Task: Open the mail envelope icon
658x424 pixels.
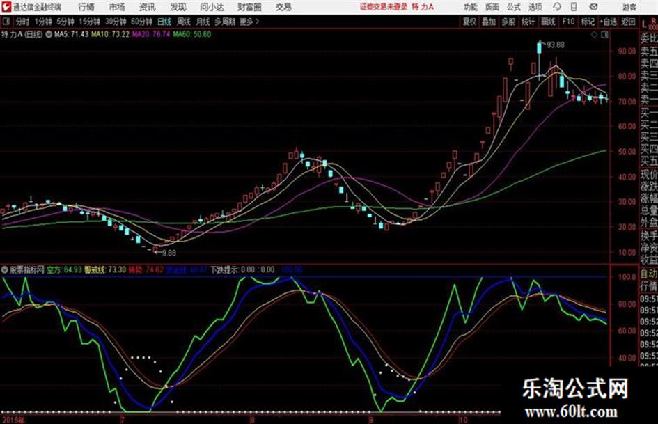Action: point(593,7)
